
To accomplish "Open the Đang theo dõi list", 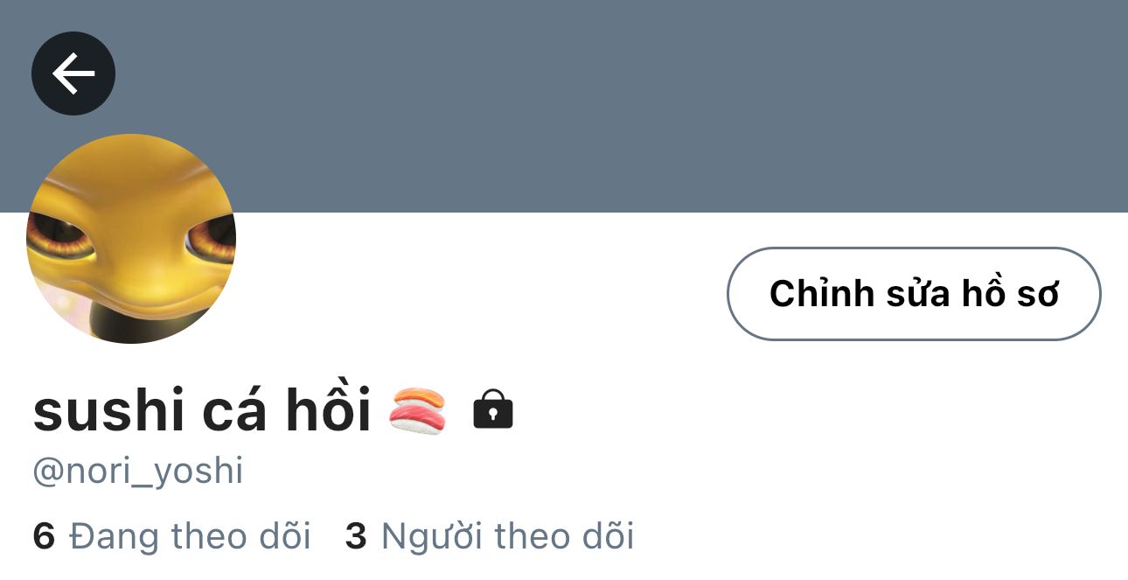I will 171,536.
